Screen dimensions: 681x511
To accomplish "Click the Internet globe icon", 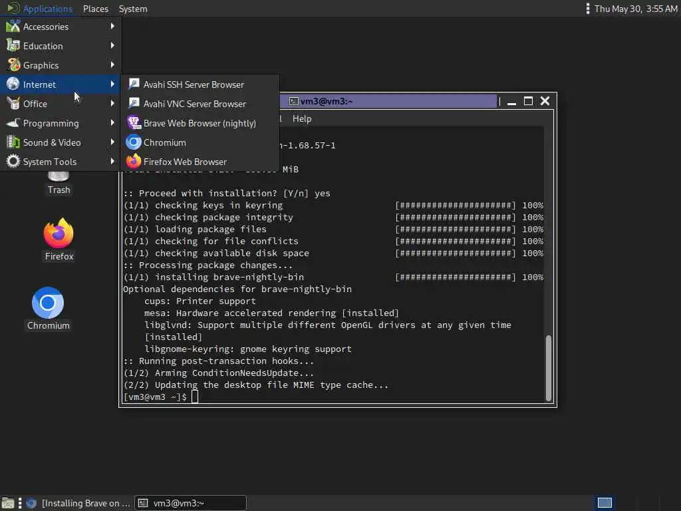I will tap(13, 84).
